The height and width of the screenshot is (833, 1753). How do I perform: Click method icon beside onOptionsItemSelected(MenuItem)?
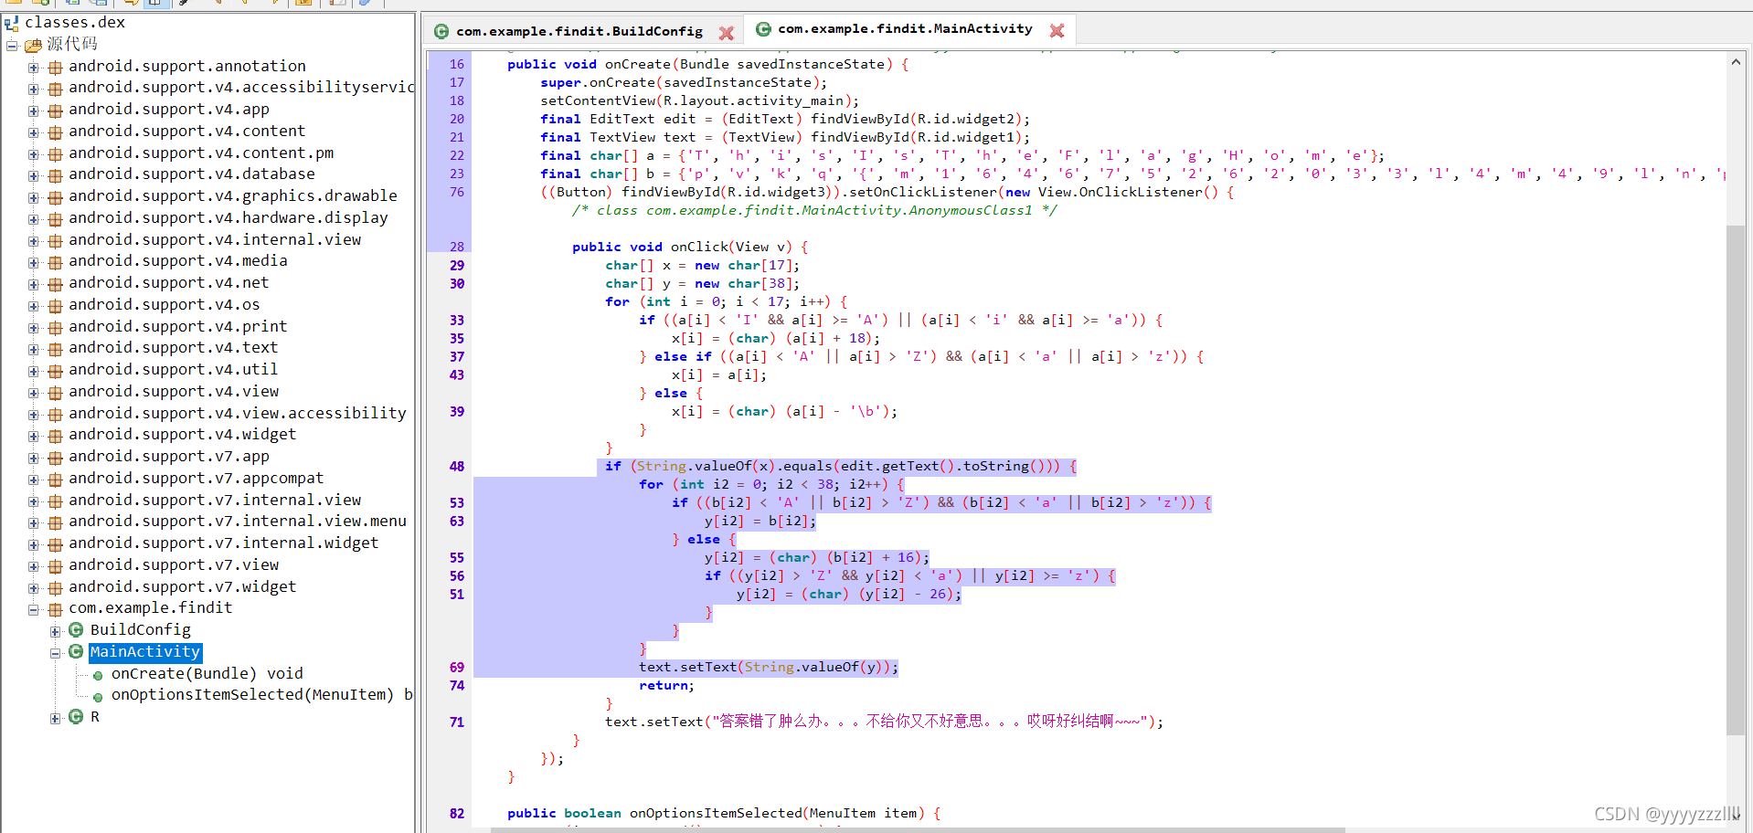[98, 697]
